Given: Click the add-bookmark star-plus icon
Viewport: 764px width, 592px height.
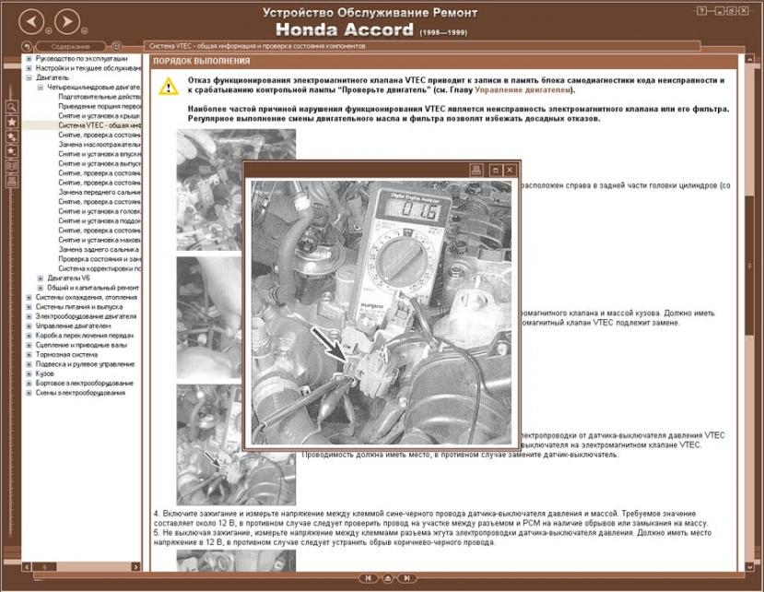Looking at the screenshot, I should 12,137.
